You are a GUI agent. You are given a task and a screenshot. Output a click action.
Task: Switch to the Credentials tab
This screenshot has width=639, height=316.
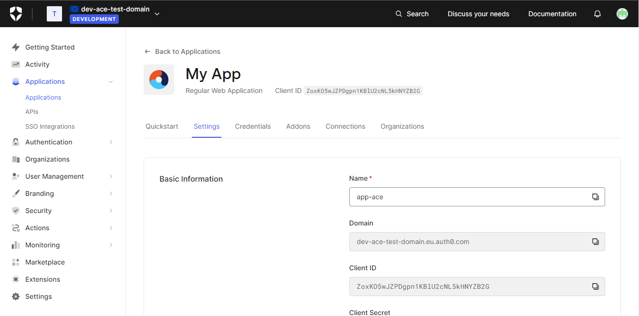252,126
